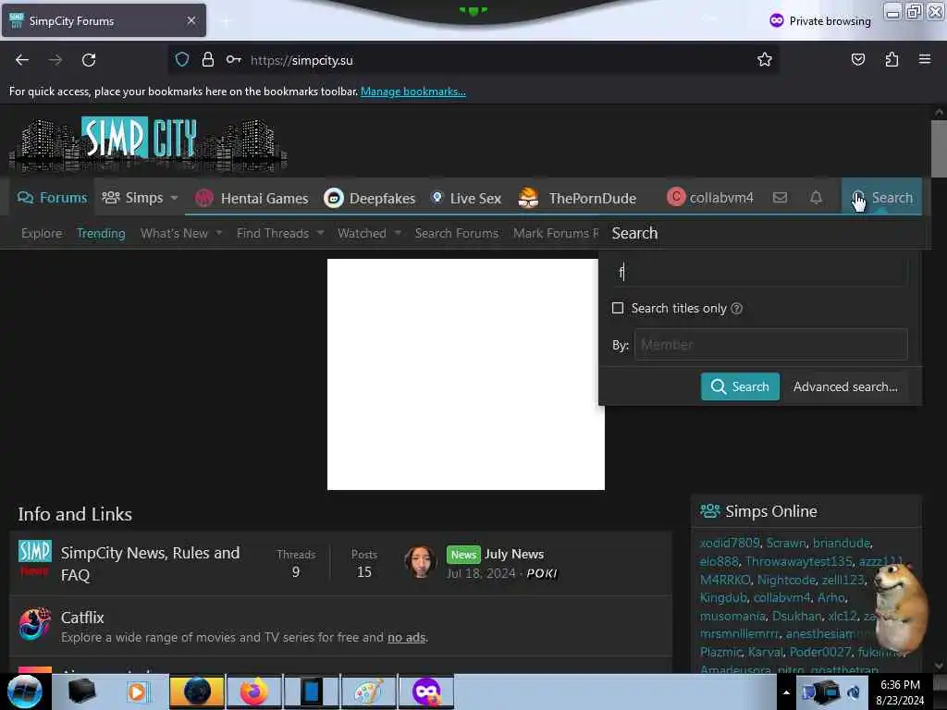947x710 pixels.
Task: Click the Catflix forum icon
Action: point(34,624)
